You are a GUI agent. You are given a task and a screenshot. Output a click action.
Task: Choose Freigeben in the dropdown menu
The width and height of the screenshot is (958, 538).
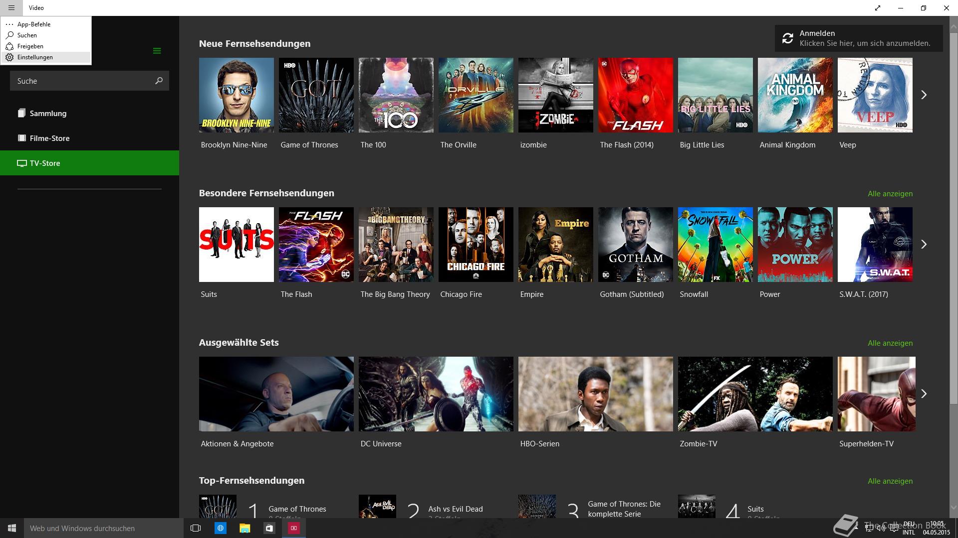[46, 46]
